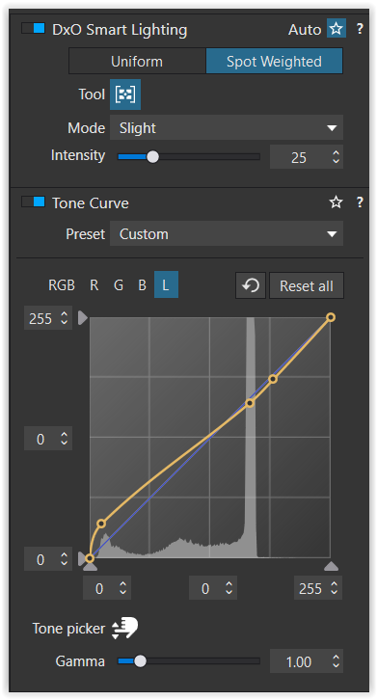Image resolution: width=377 pixels, height=700 pixels.
Task: Activate the Tone picker hand icon
Action: coord(124,629)
